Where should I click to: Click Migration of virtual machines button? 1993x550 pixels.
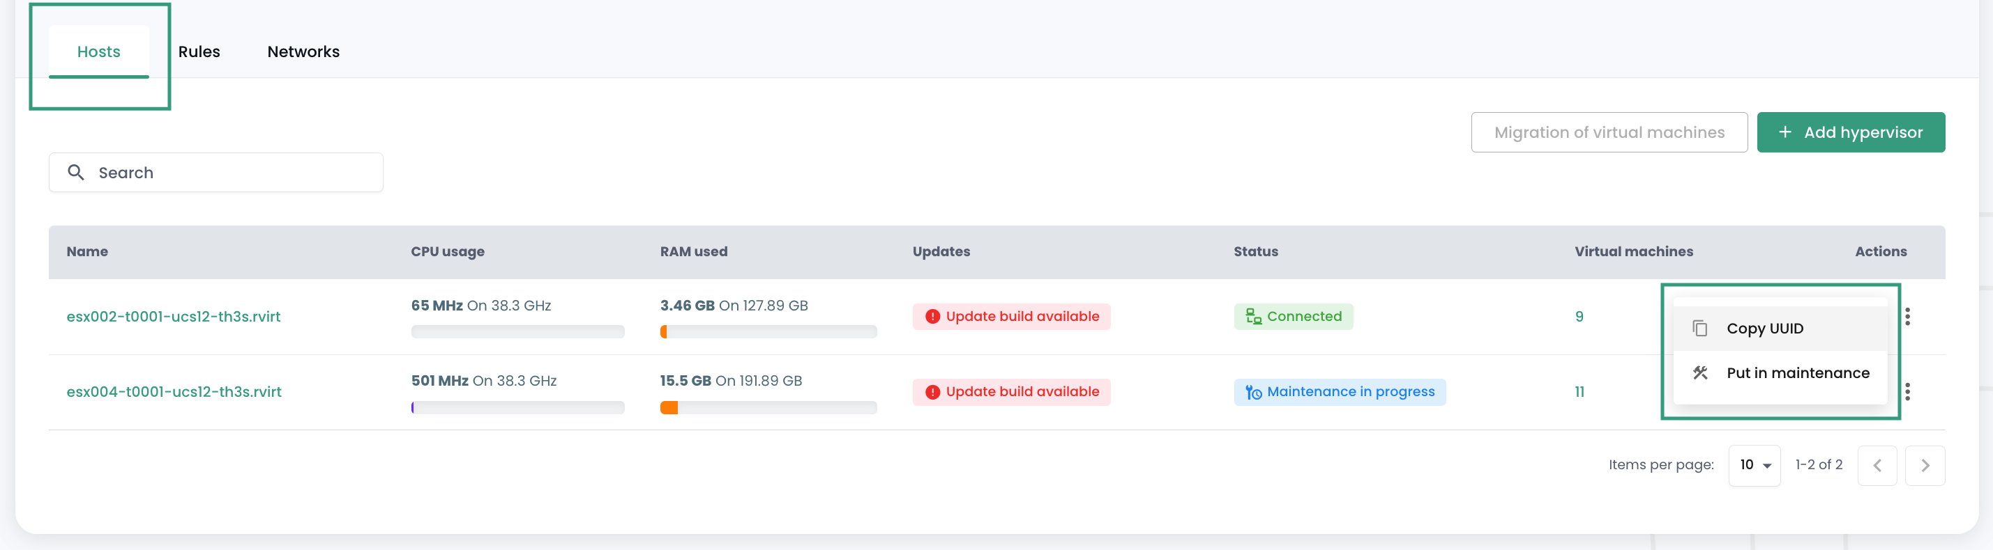[1609, 132]
